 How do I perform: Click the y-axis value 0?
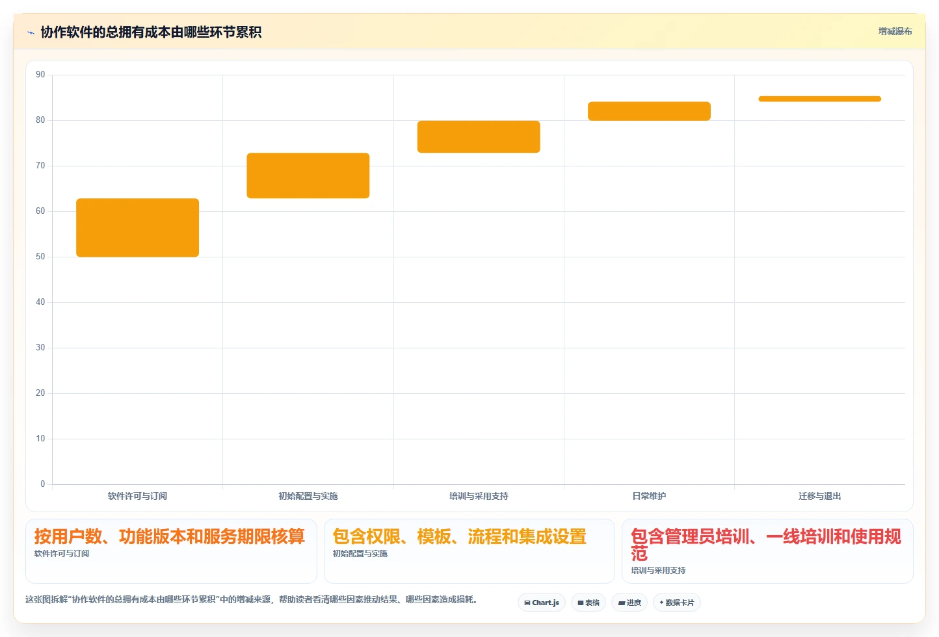pyautogui.click(x=43, y=484)
